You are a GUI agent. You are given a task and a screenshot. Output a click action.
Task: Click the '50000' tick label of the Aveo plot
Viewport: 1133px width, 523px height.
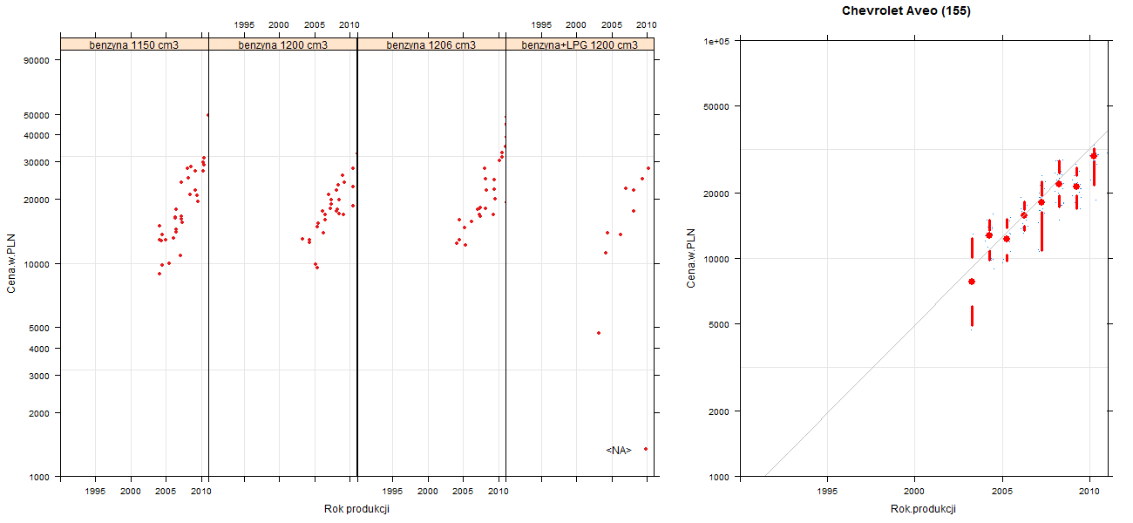[x=716, y=106]
